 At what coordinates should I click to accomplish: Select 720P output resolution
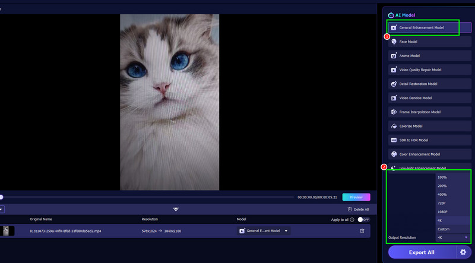click(x=453, y=203)
